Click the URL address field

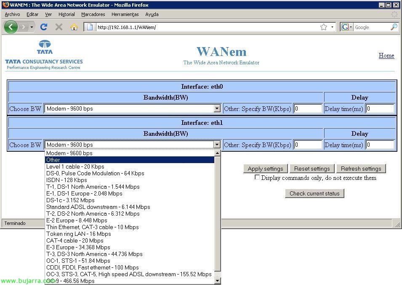click(207, 27)
